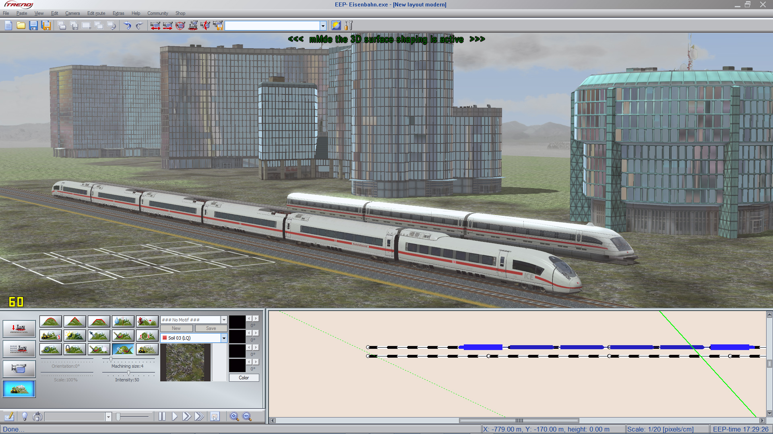Toggle the light bulb mode at bottom left
773x434 pixels.
(x=25, y=416)
